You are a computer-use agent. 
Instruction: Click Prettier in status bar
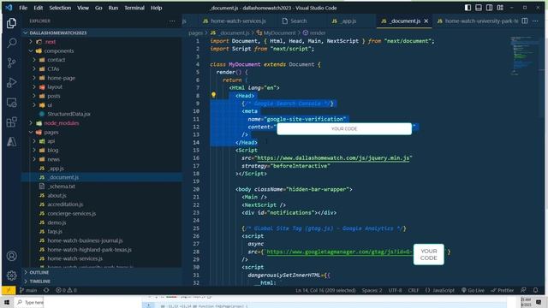(503, 290)
